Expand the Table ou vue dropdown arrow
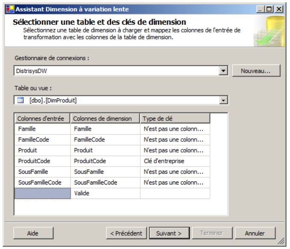This screenshot has width=290, height=249. (223, 100)
